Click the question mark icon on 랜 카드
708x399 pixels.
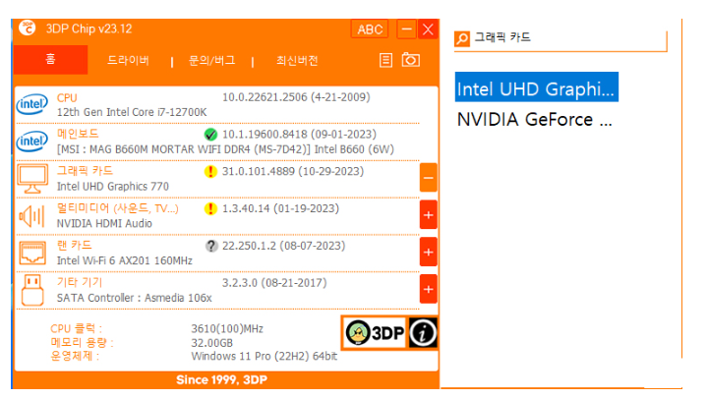pyautogui.click(x=211, y=246)
